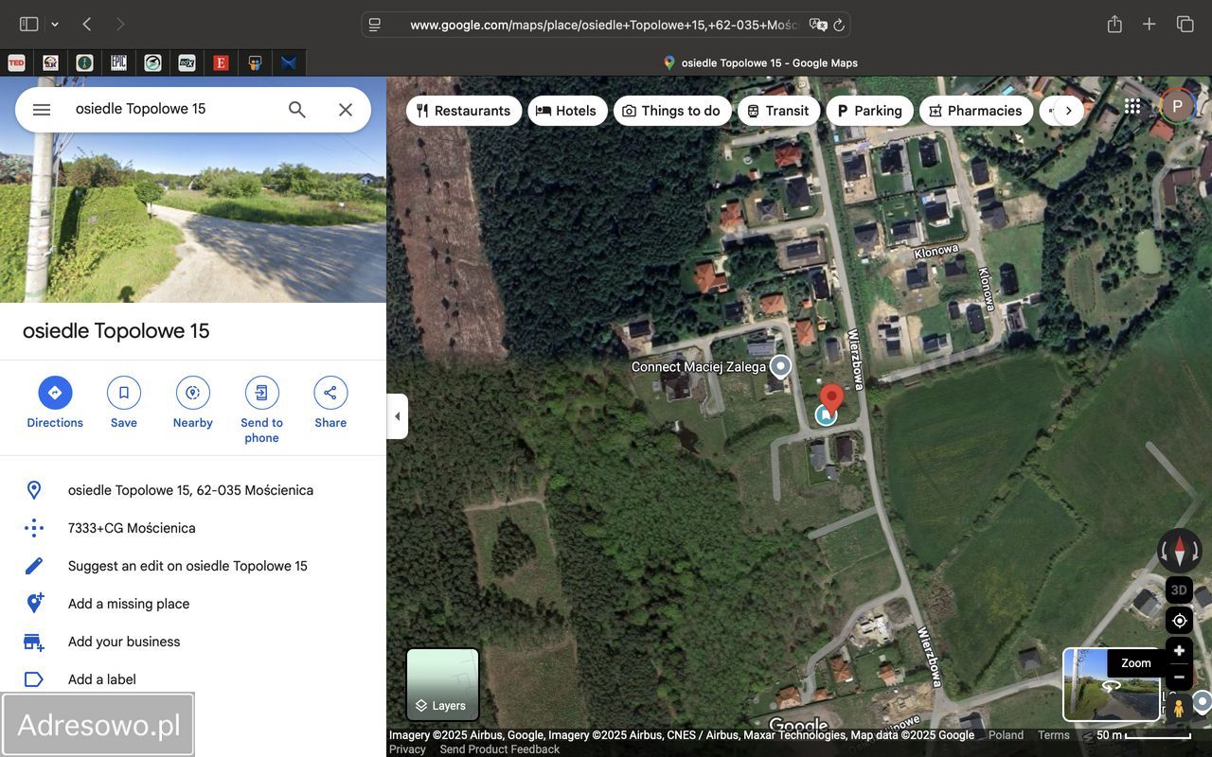The width and height of the screenshot is (1212, 757).
Task: Open a new Safari tab
Action: pyautogui.click(x=1150, y=25)
